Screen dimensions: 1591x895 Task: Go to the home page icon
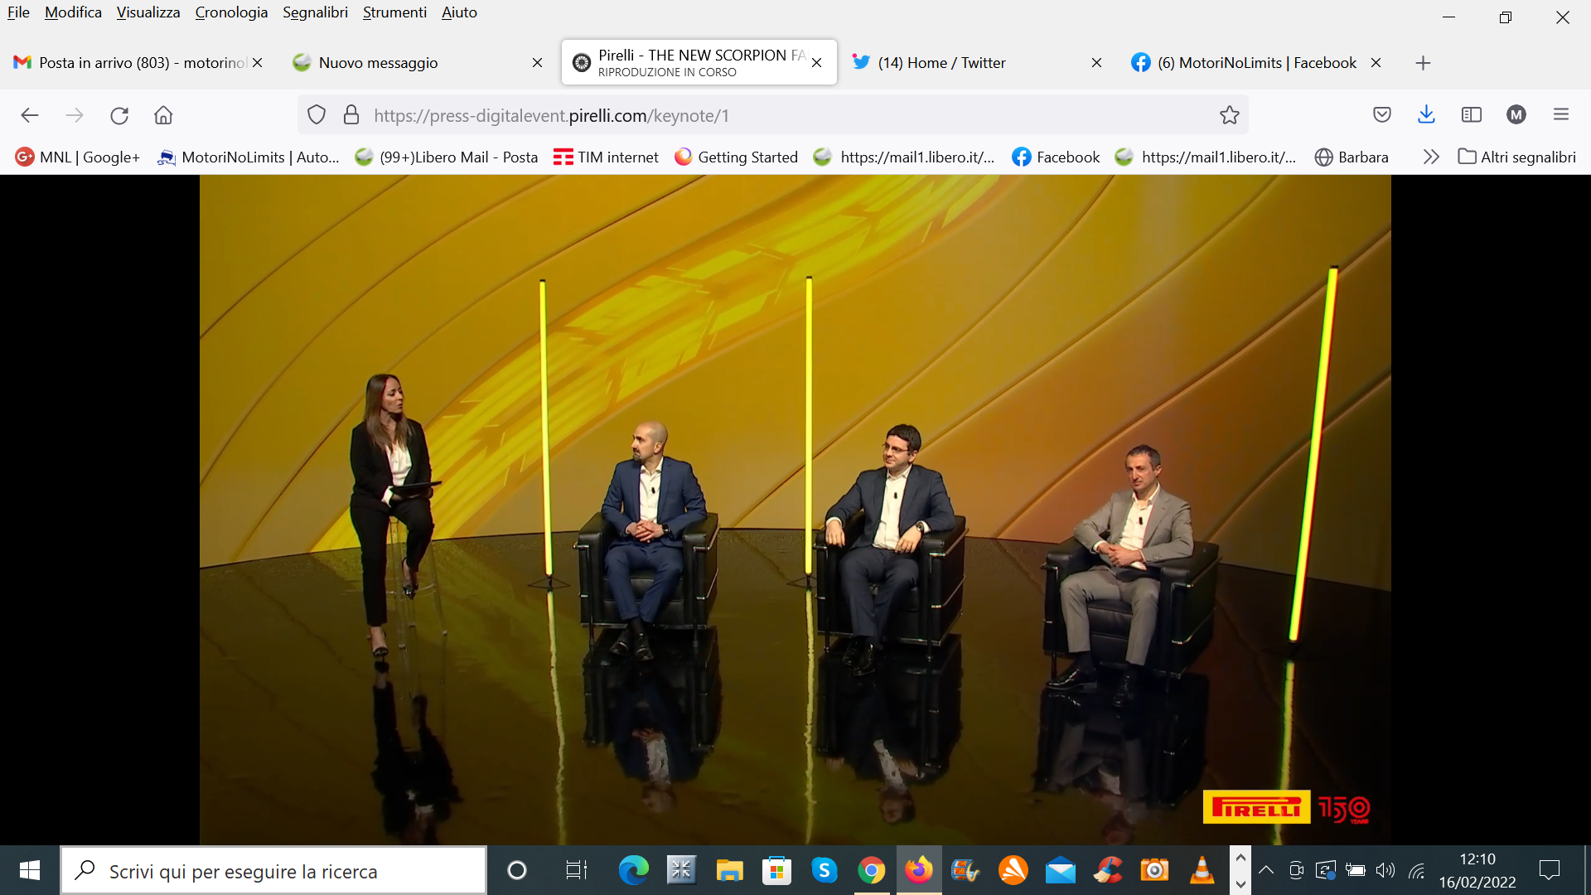point(163,115)
